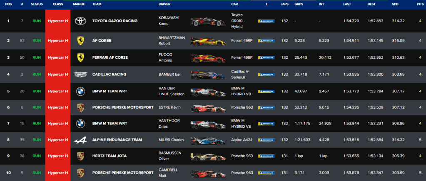Open the BMW M Hybrid V8 image, car 15
The image size is (426, 181).
tap(208, 124)
